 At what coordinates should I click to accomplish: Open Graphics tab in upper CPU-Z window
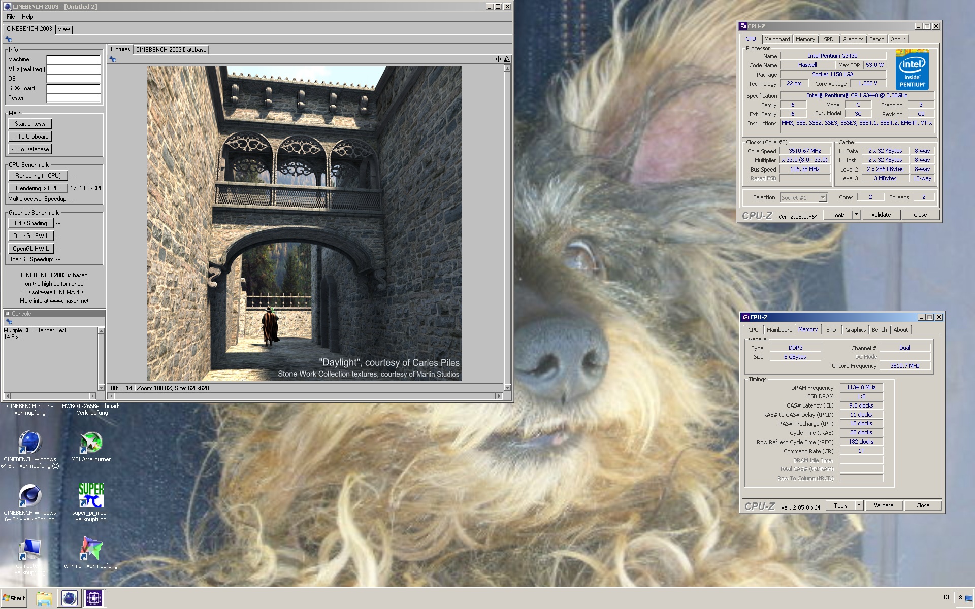tap(853, 39)
